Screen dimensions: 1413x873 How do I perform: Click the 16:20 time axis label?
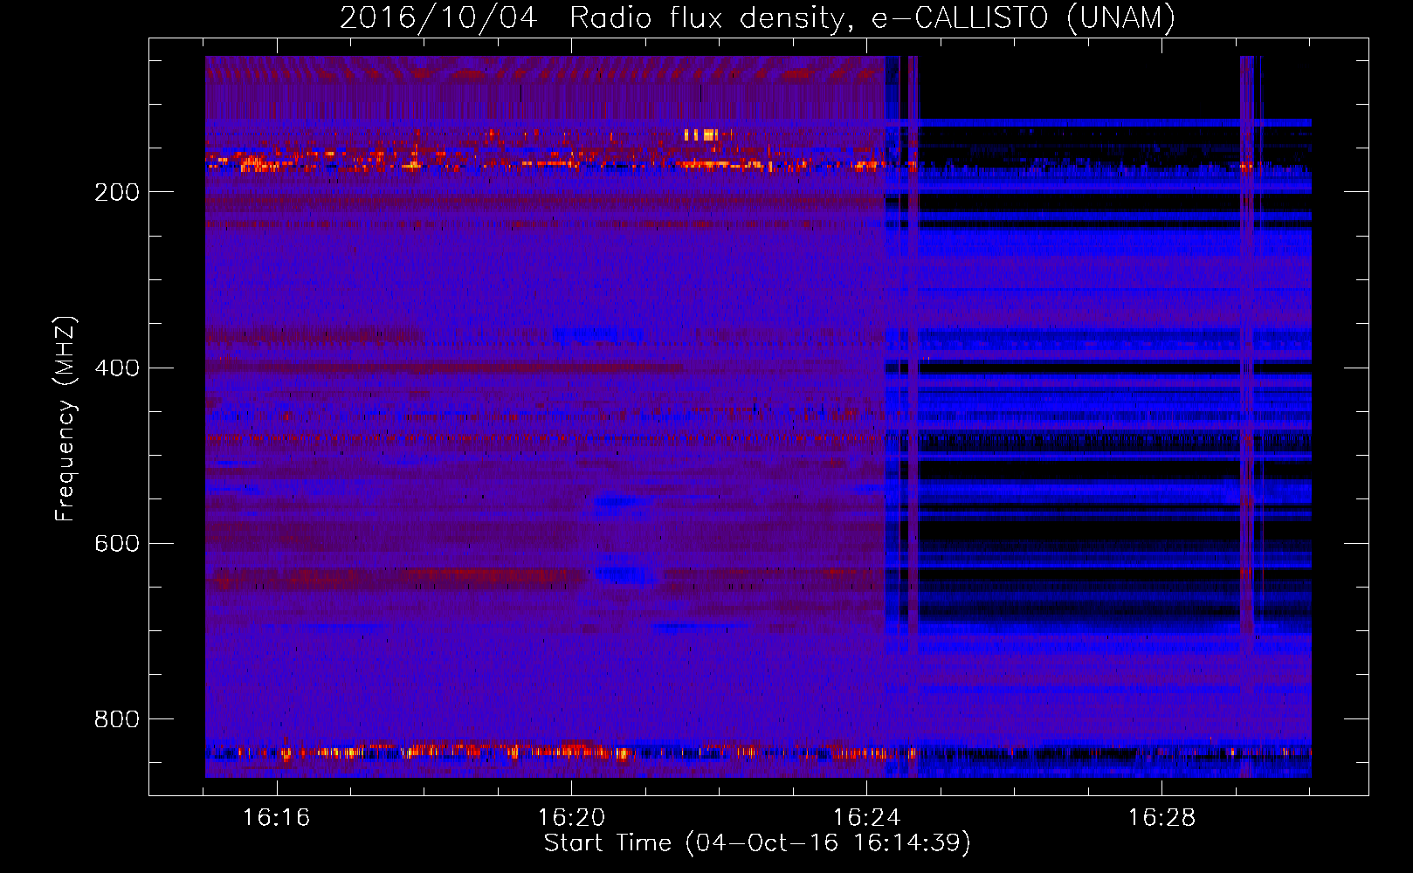tap(571, 818)
